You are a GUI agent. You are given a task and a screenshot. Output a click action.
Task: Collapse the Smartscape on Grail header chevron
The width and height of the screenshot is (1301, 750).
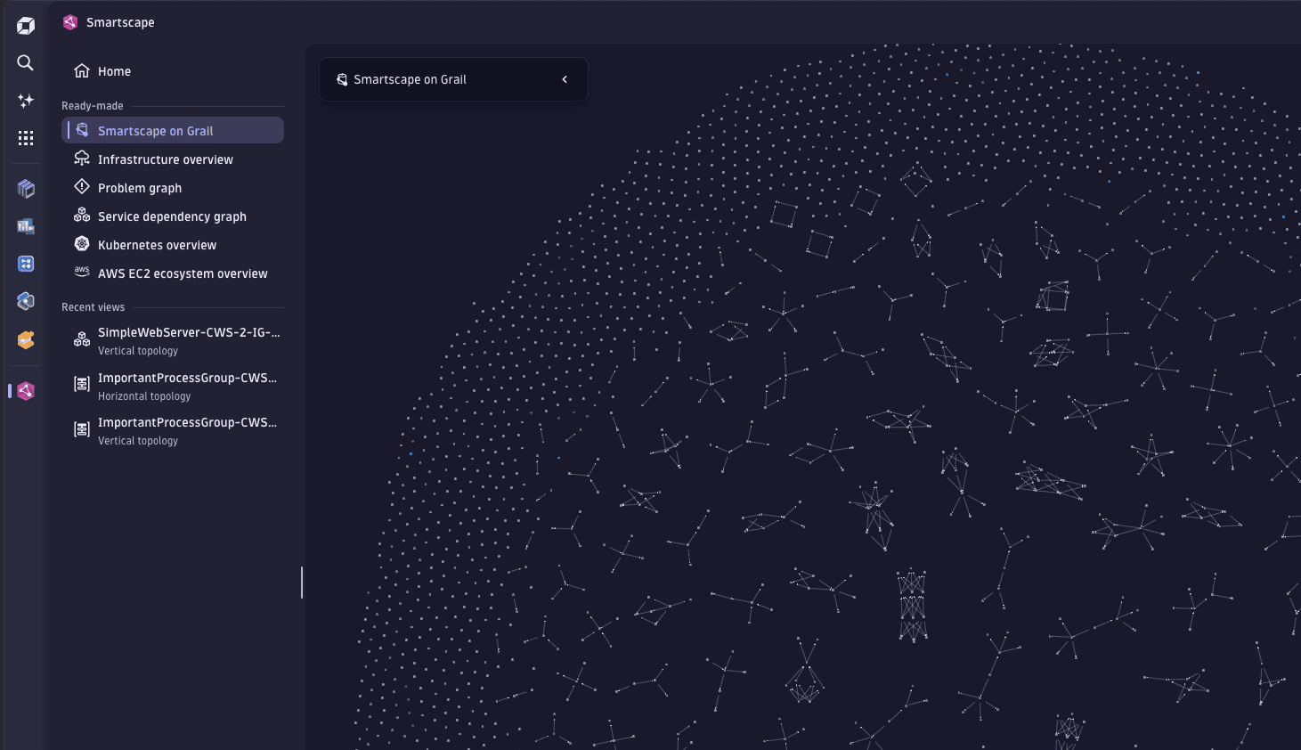[564, 79]
